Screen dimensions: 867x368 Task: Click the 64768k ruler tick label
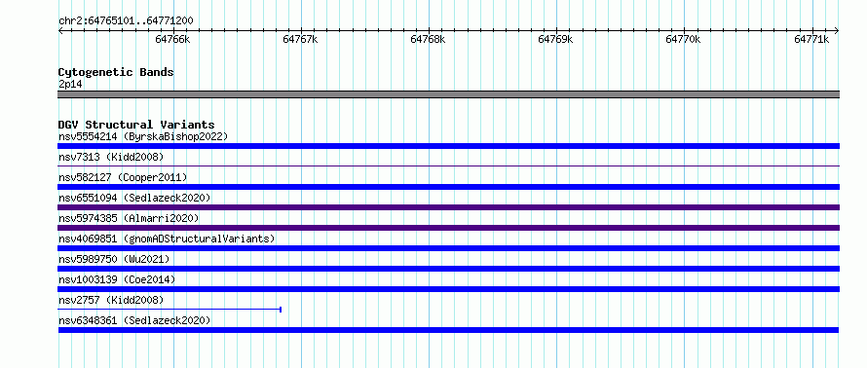tap(428, 39)
